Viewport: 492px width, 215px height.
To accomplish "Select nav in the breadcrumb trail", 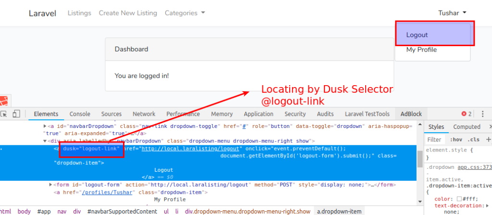I will [x=62, y=211].
